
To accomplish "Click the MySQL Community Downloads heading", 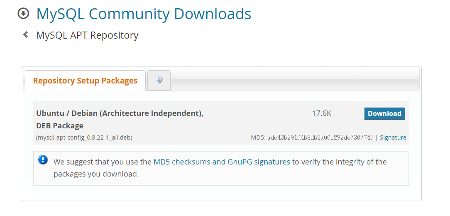I will coord(144,14).
